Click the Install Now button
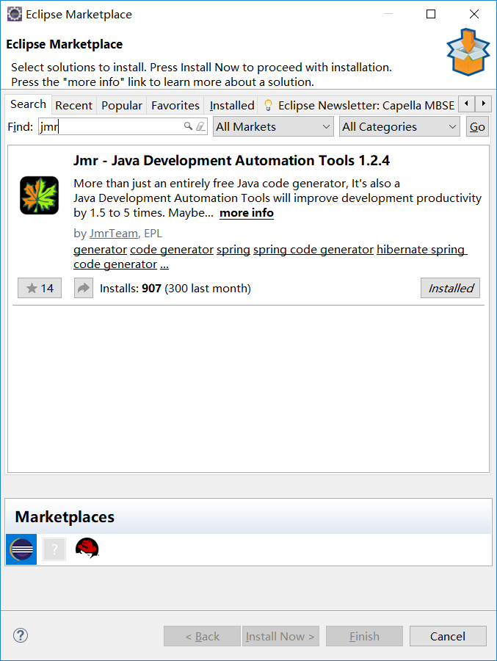Screen dimensions: 497x661 [280, 636]
